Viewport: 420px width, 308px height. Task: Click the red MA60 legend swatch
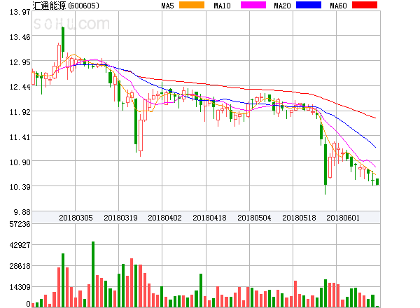tap(365, 5)
